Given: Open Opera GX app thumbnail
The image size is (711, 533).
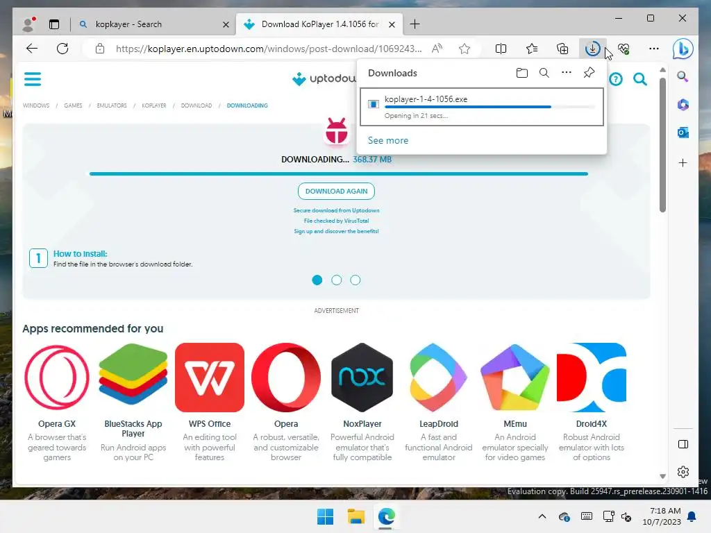Looking at the screenshot, I should (57, 378).
